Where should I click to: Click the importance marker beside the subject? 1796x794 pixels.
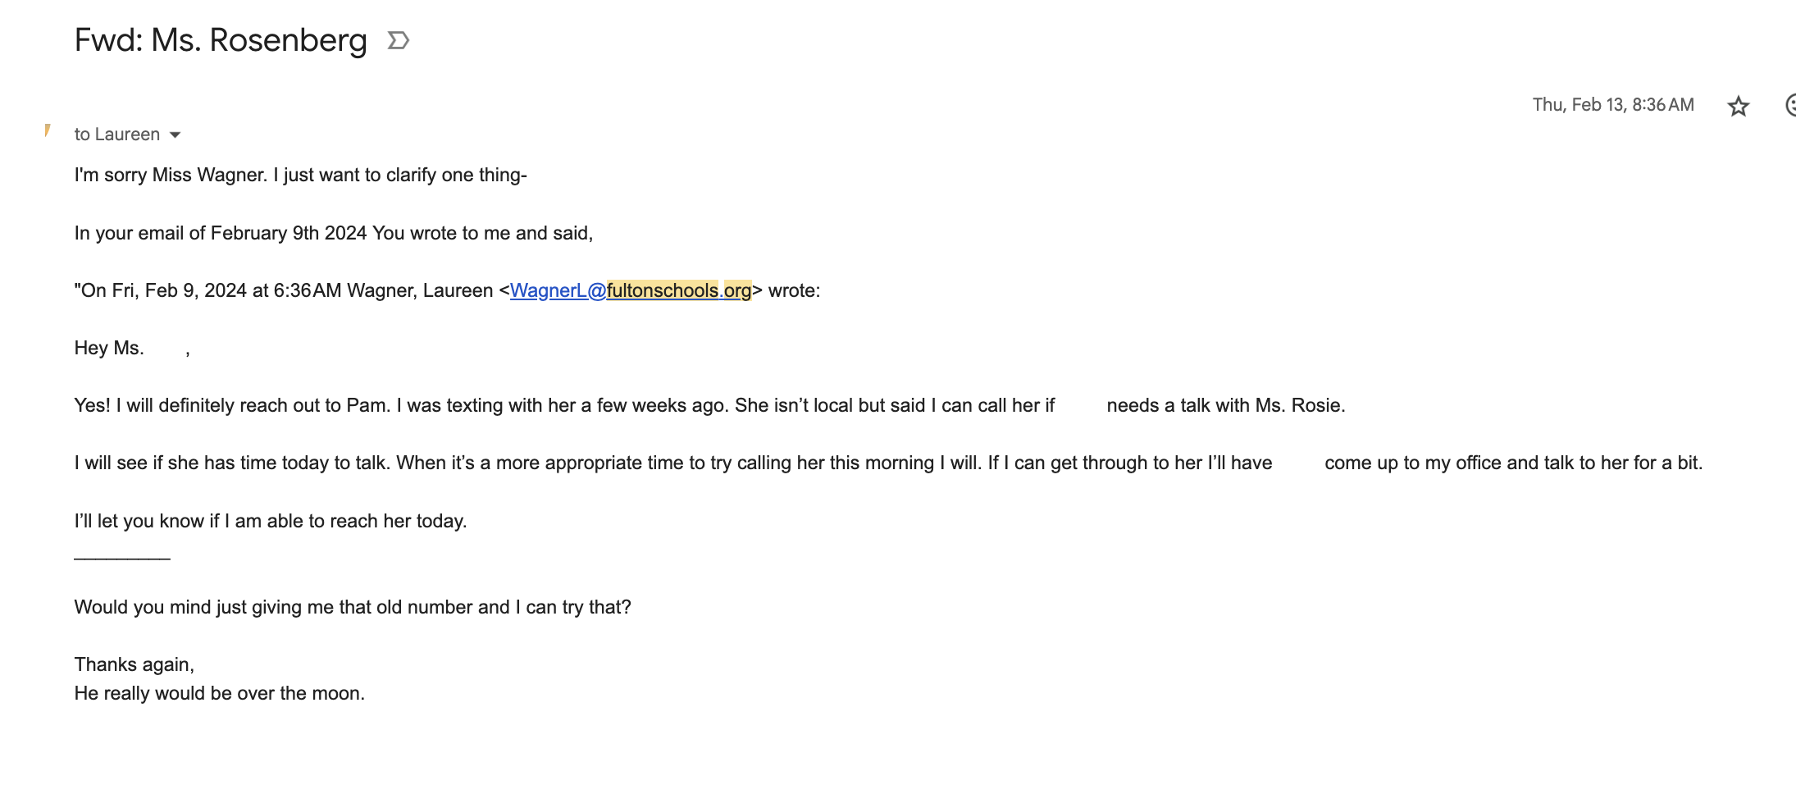click(399, 40)
